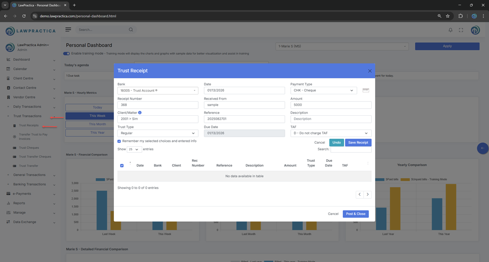Click the Description input field
The height and width of the screenshot is (262, 489).
coord(331,119)
